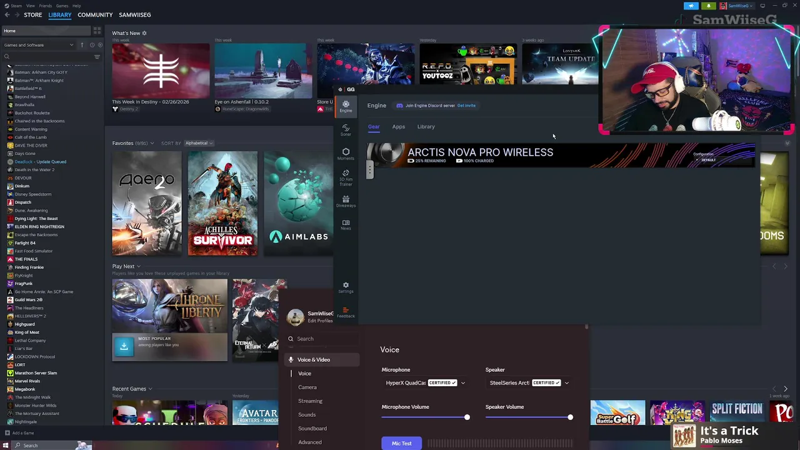This screenshot has width=800, height=450.
Task: Expand Games and Software filter dropdown
Action: click(x=39, y=45)
